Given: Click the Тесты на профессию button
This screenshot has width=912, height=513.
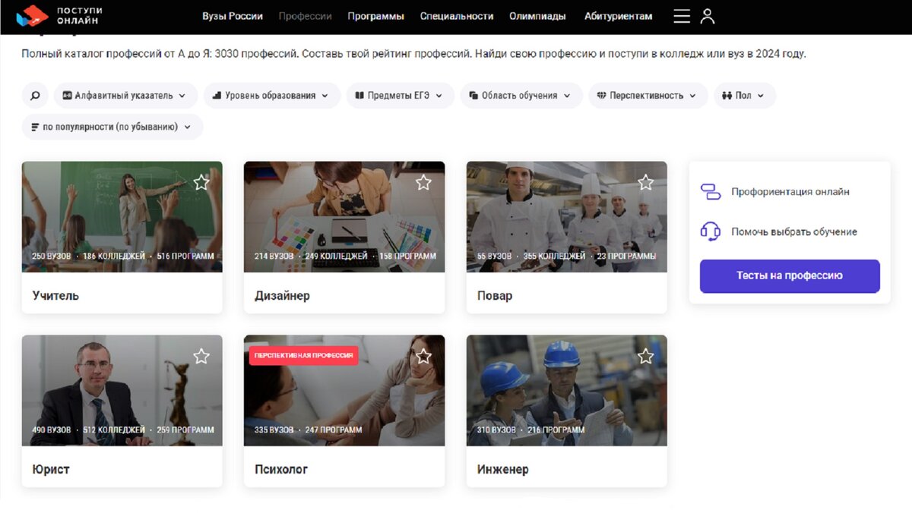Looking at the screenshot, I should click(790, 276).
